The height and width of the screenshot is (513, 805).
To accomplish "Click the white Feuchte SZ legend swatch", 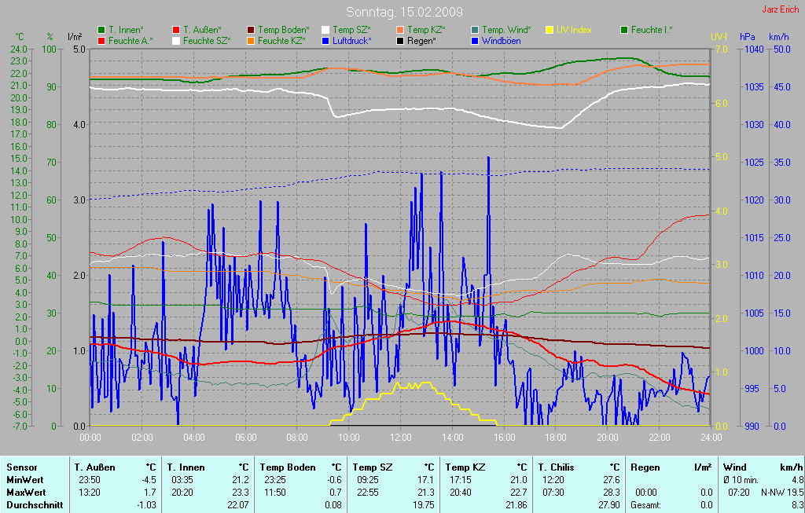I will pos(176,41).
